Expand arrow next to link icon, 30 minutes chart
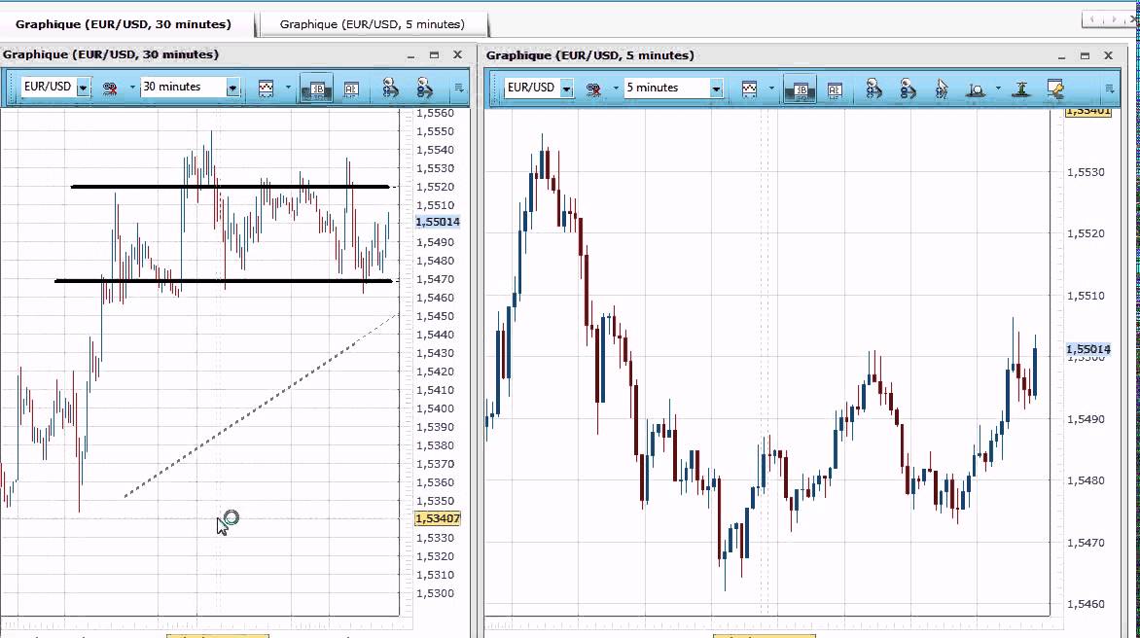Image resolution: width=1140 pixels, height=638 pixels. [131, 88]
